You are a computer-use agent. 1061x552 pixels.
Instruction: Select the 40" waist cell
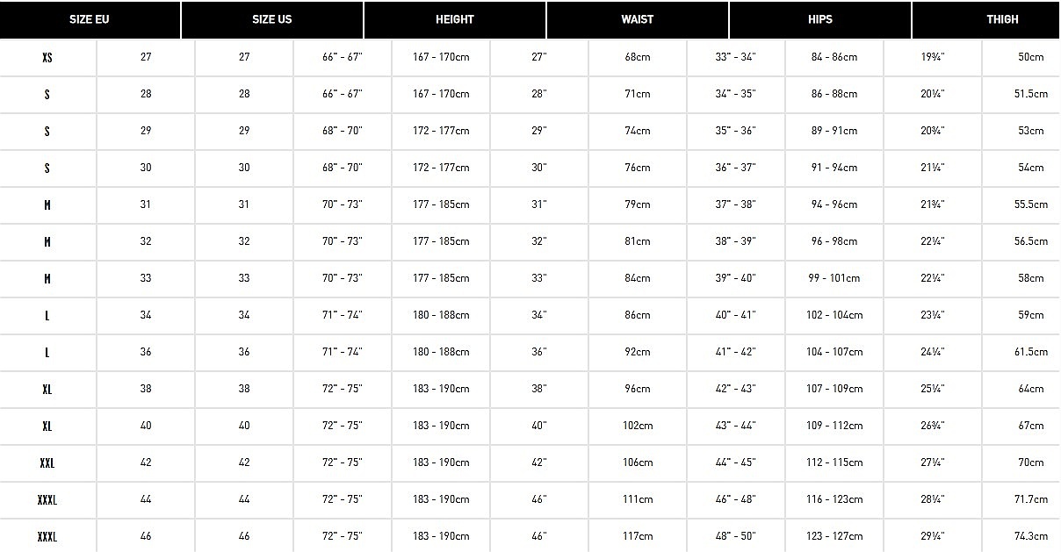pyautogui.click(x=539, y=426)
